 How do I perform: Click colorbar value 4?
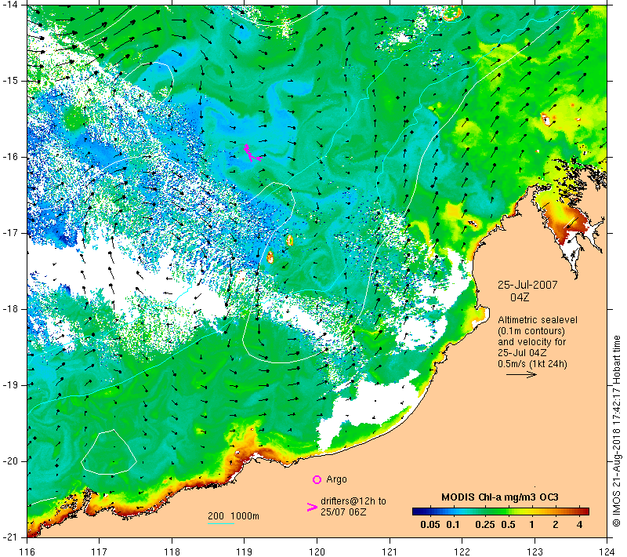(x=579, y=525)
